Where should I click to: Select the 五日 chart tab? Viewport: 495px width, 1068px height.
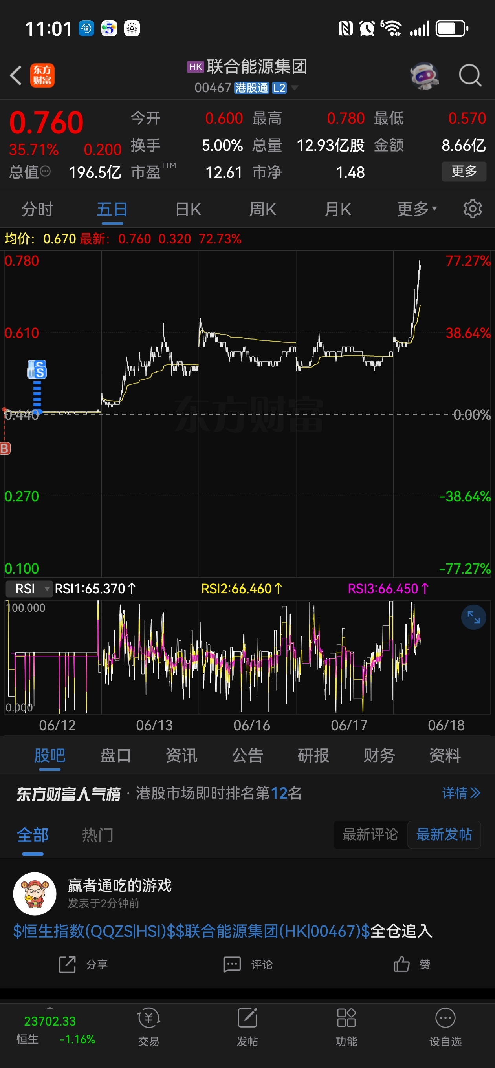112,209
